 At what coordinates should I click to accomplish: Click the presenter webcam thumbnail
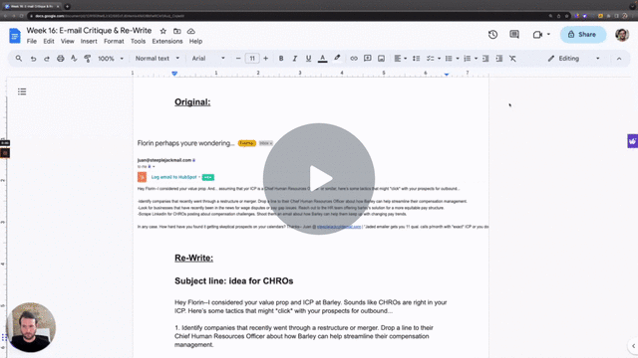pyautogui.click(x=31, y=327)
